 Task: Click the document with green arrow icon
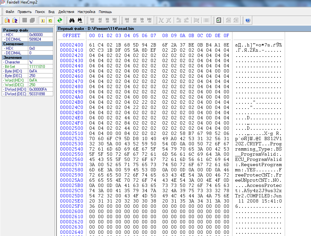coord(219,20)
